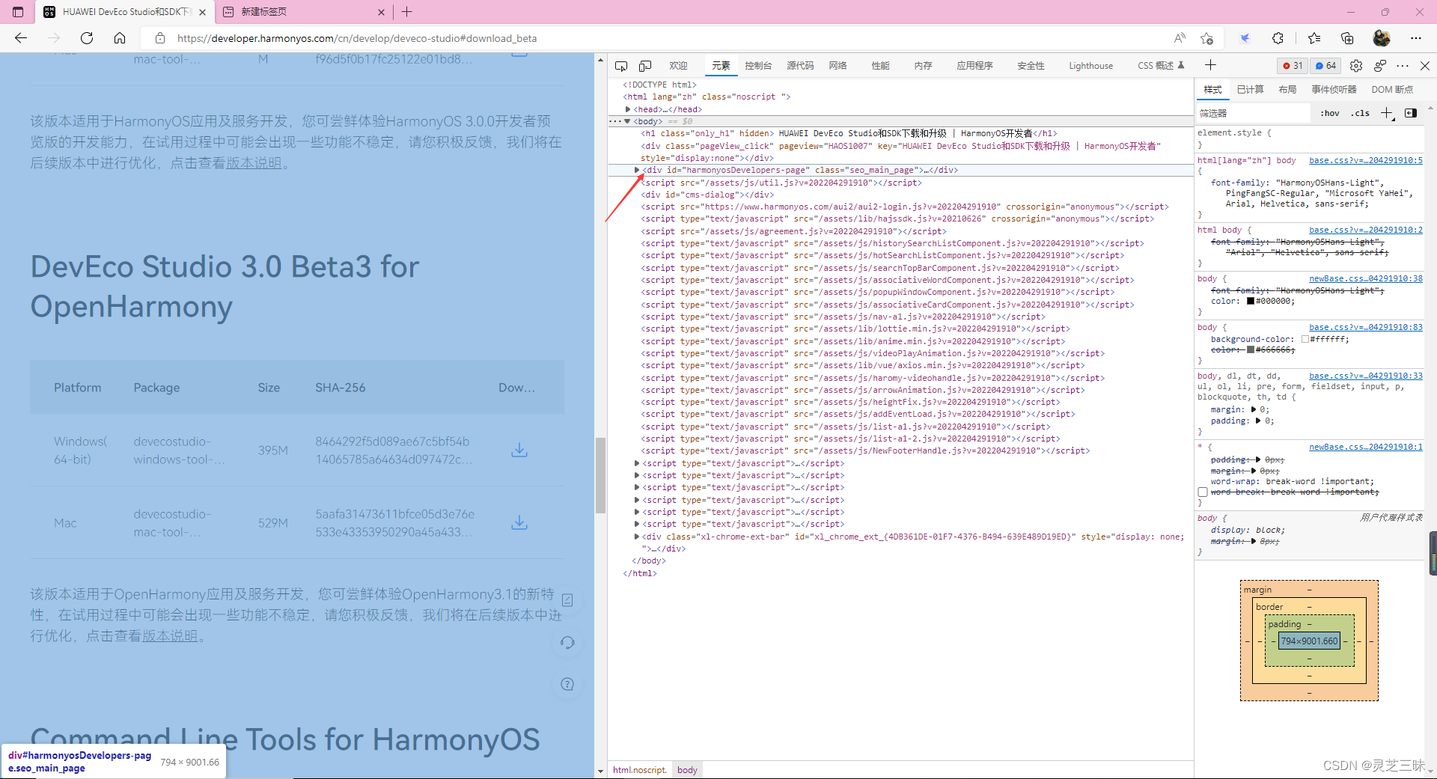Focus the browser address bar URL
The image size is (1437, 779).
(357, 38)
